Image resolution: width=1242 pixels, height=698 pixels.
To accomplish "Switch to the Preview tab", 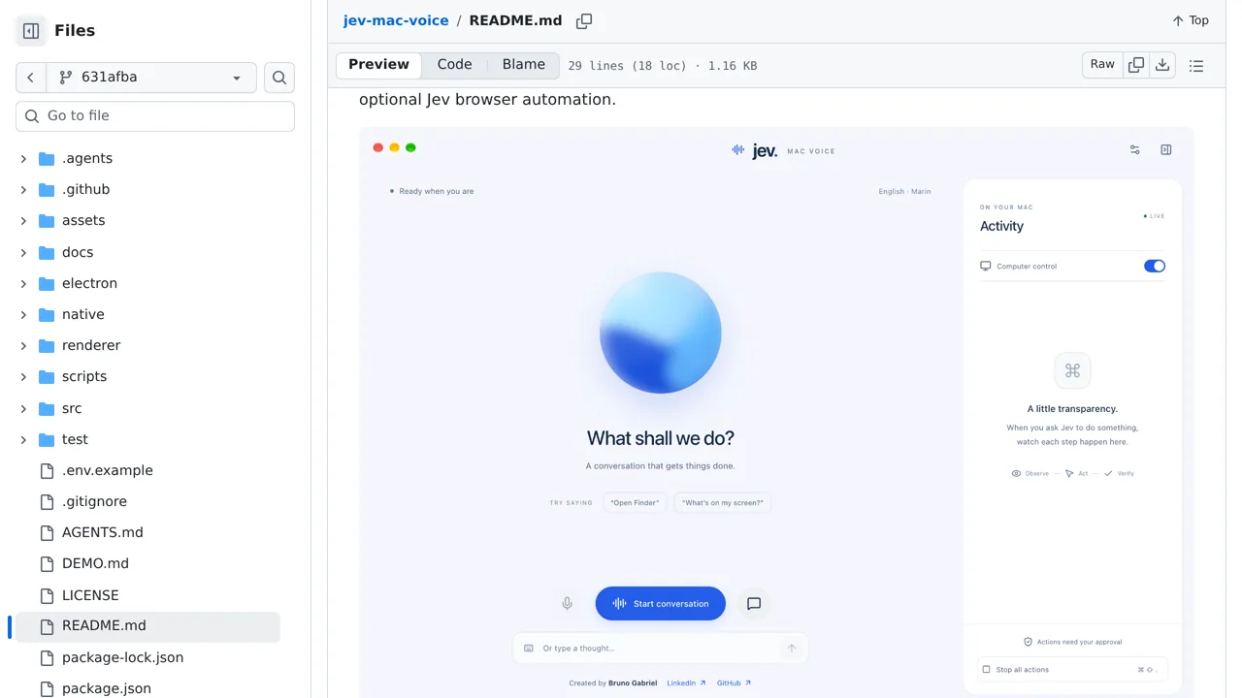I will pos(378,65).
